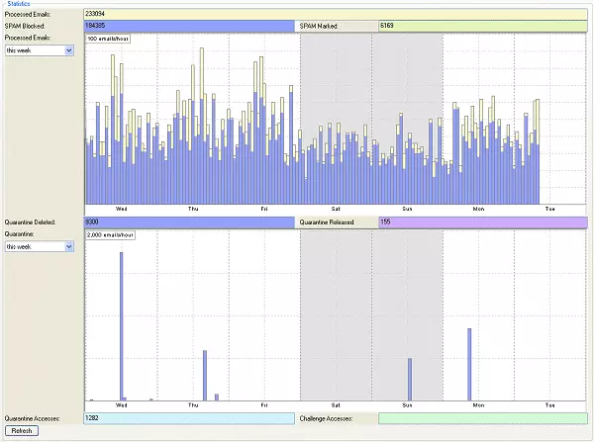This screenshot has width=594, height=442.
Task: Click the Refresh button
Action: (x=23, y=431)
